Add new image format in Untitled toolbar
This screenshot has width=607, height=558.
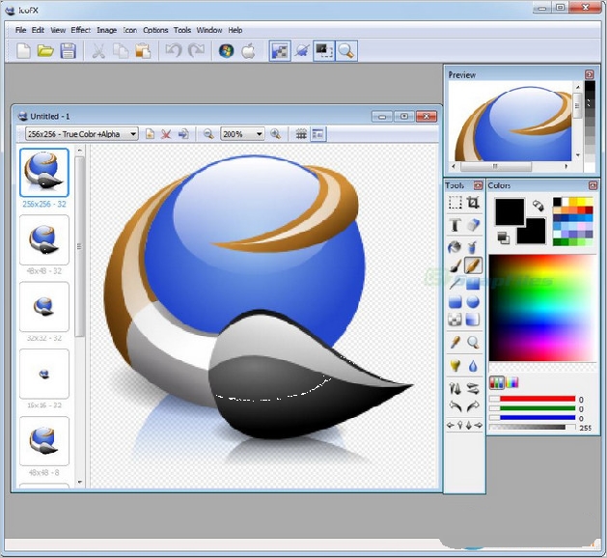pos(150,134)
